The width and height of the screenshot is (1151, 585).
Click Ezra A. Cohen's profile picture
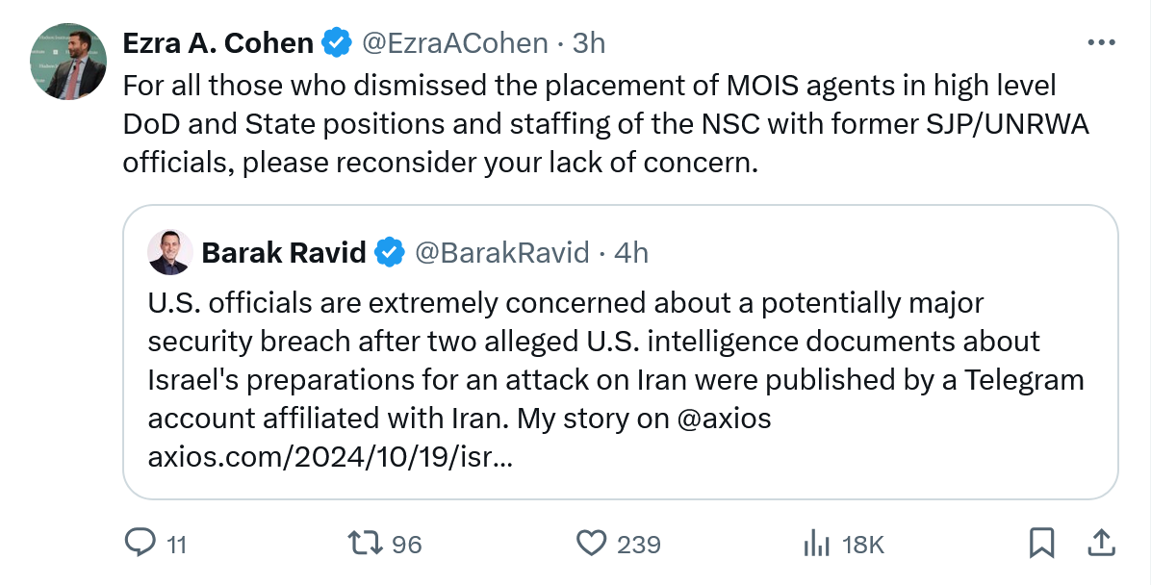click(68, 63)
